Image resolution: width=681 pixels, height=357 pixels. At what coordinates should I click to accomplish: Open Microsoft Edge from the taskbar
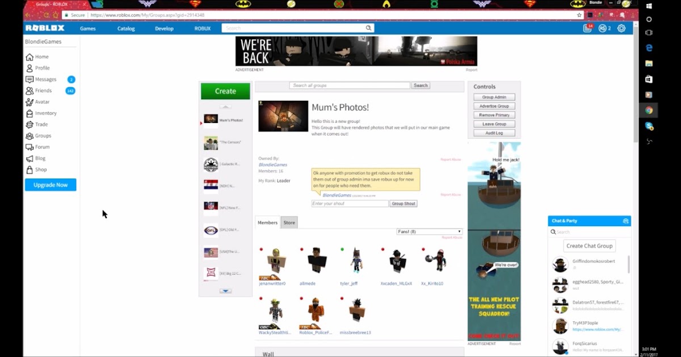click(649, 48)
